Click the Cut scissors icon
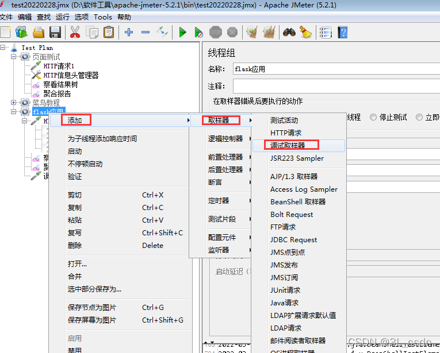 click(75, 32)
